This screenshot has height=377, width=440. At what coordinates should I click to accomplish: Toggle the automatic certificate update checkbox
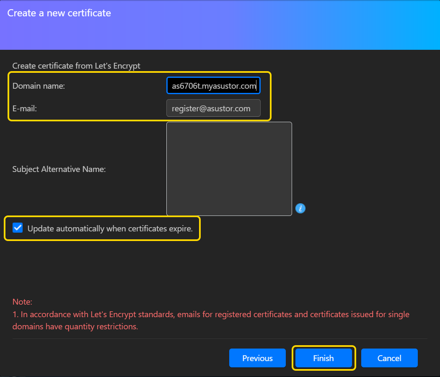(18, 228)
